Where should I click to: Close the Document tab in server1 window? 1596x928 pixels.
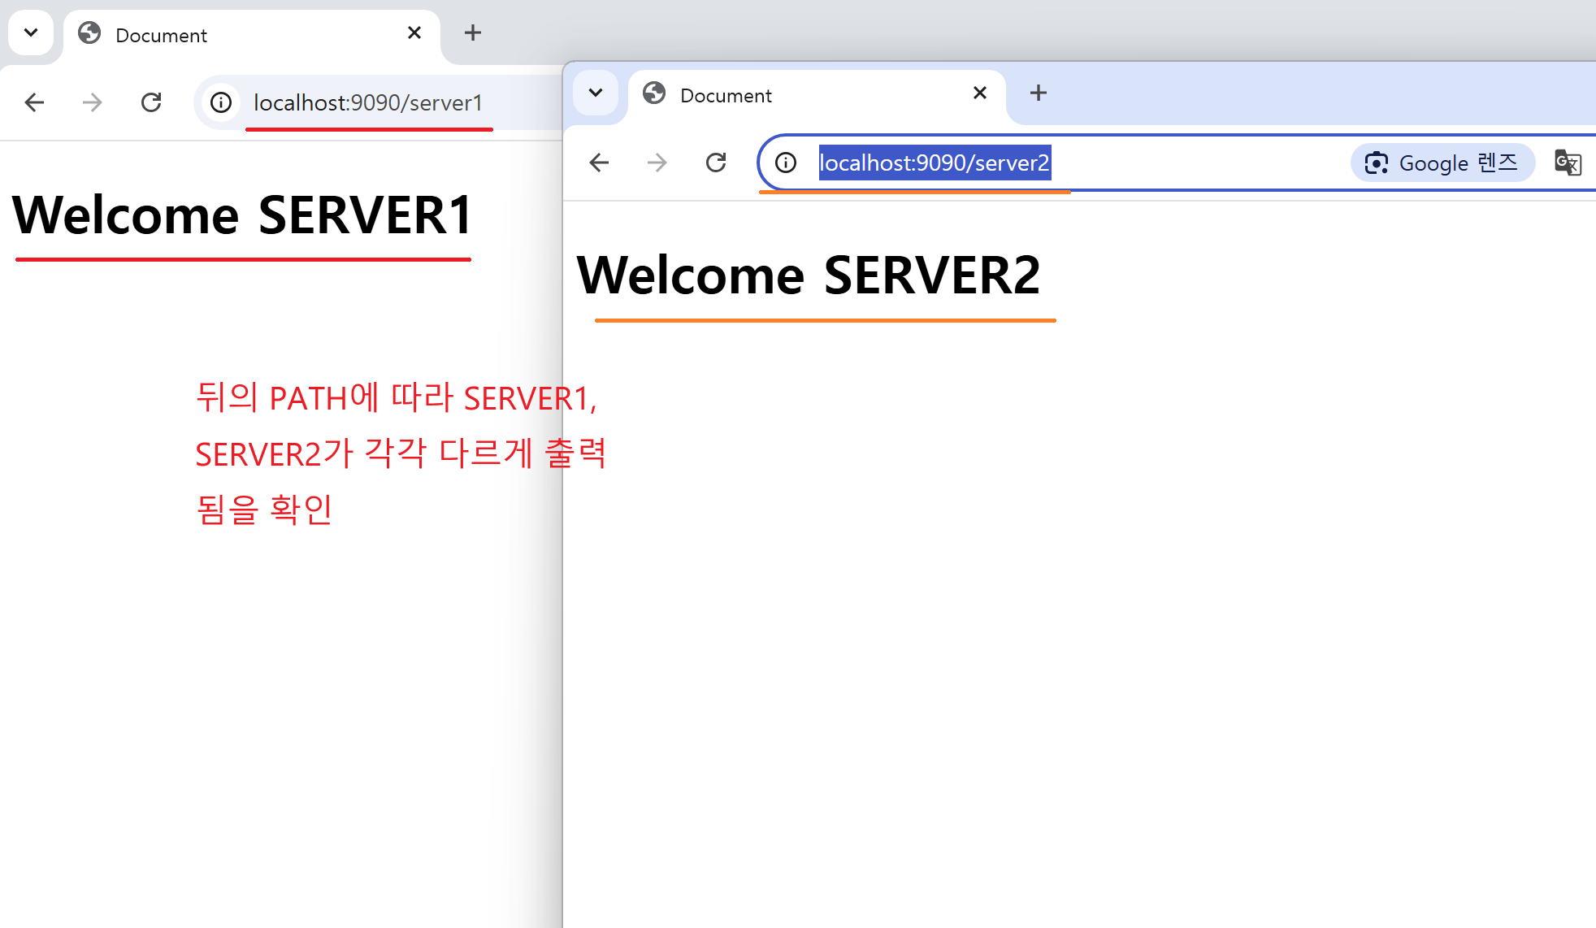click(414, 33)
